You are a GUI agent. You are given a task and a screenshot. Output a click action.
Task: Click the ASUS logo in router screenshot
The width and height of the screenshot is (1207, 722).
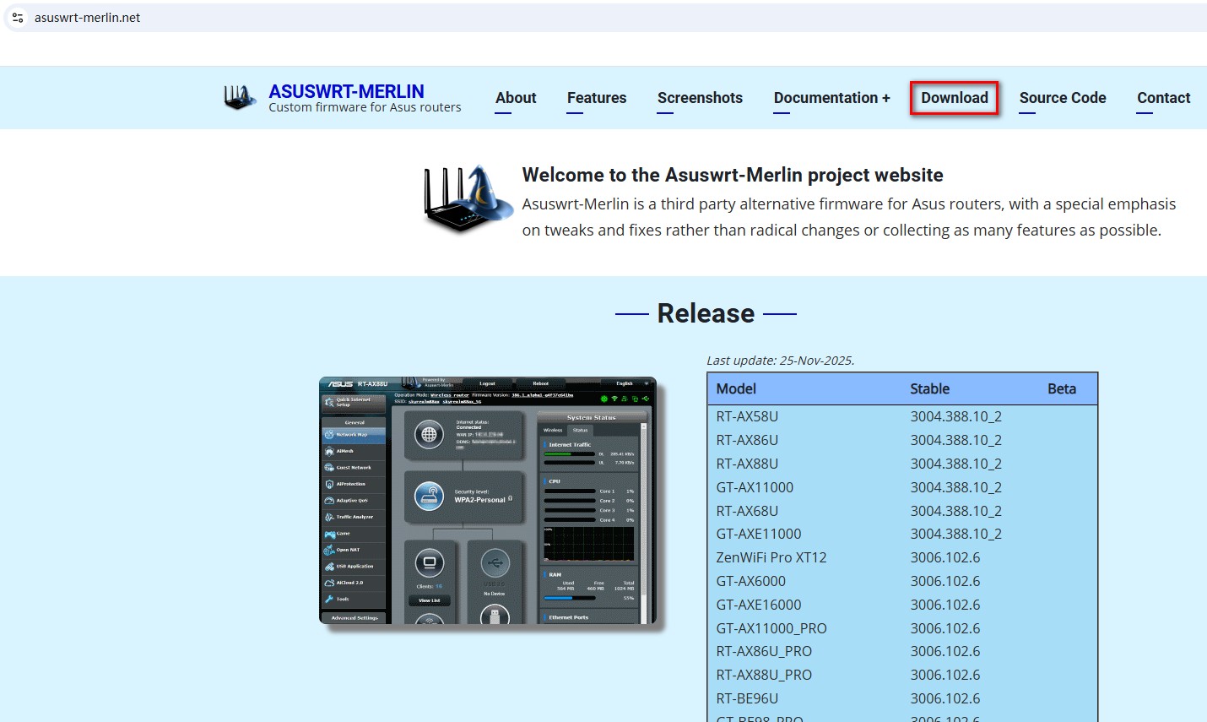pyautogui.click(x=341, y=384)
